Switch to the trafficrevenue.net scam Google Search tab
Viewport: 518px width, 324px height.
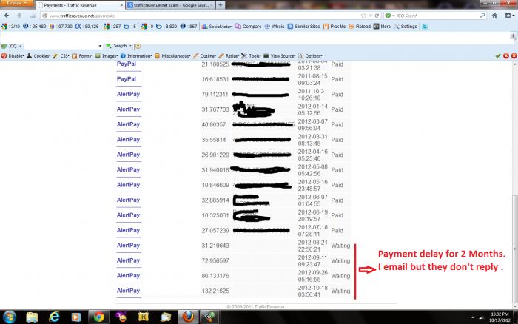tap(170, 5)
